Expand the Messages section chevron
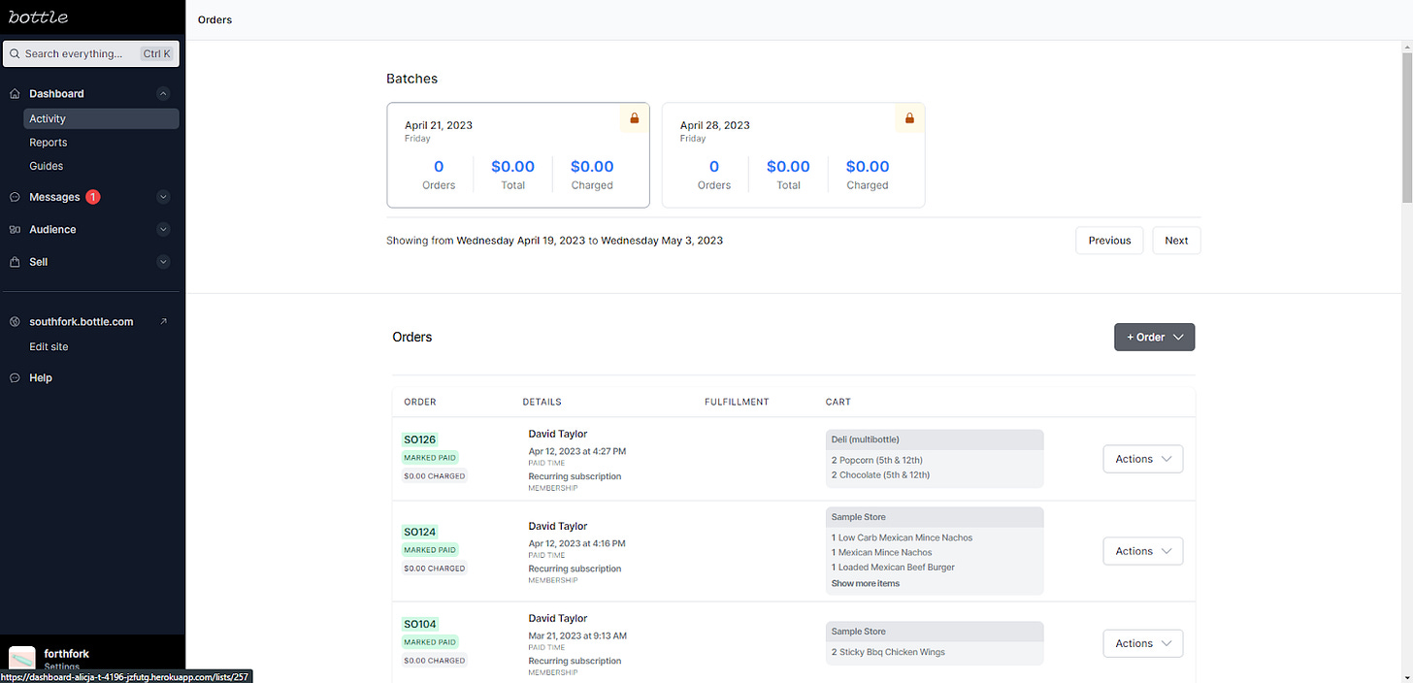Screen dimensions: 1413x683 tap(163, 197)
